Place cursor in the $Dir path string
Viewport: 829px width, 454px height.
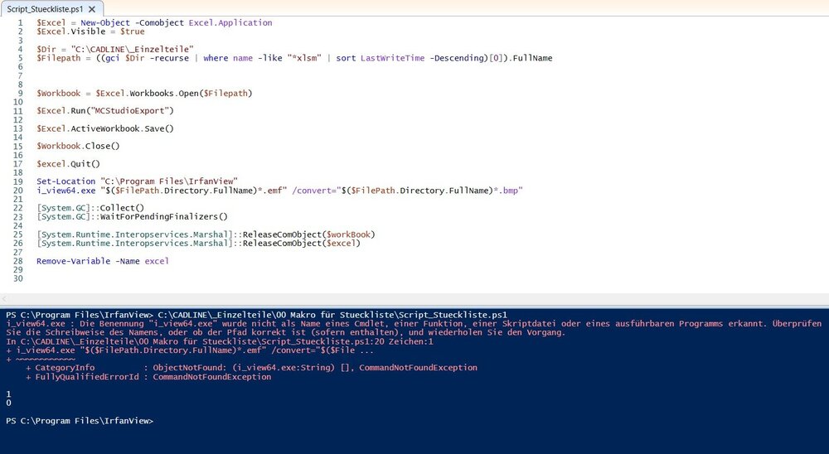tap(132, 49)
